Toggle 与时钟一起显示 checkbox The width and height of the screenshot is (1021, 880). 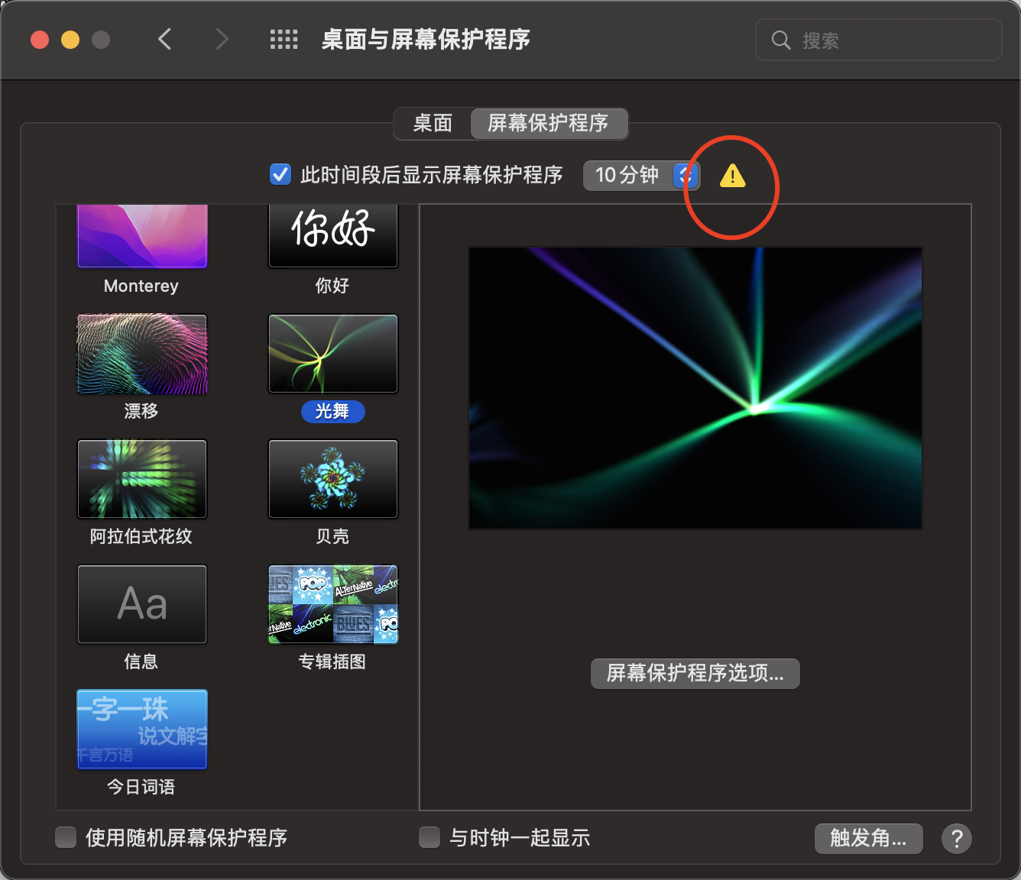(429, 838)
